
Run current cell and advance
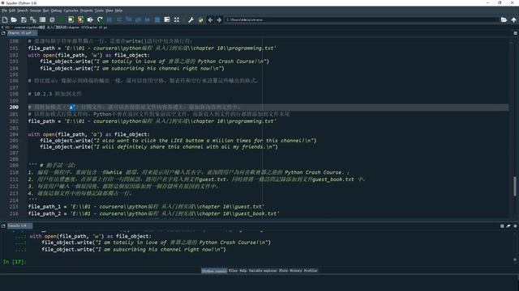coord(80,19)
